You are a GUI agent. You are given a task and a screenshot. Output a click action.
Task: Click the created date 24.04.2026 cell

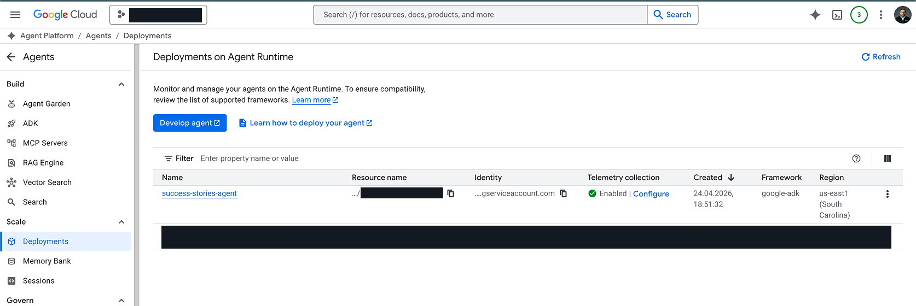point(714,199)
